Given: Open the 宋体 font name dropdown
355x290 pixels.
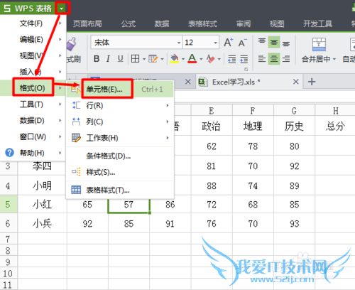Looking at the screenshot, I should tap(179, 43).
